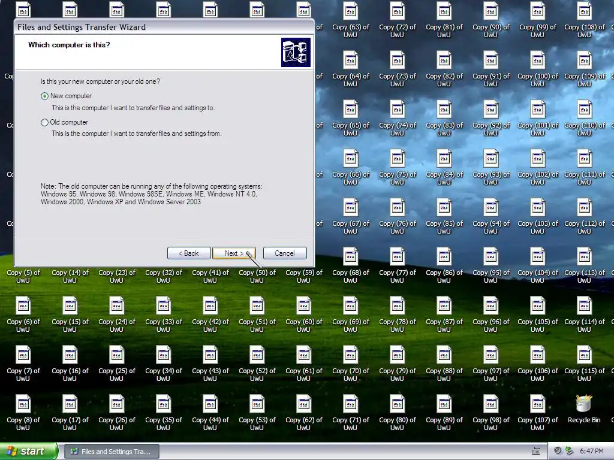
Task: Select the Copy (94) of UwU file icon
Action: (490, 208)
